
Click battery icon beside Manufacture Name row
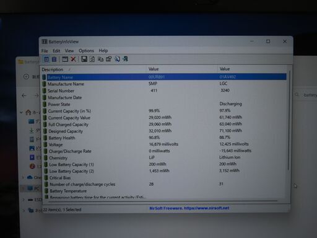pos(44,84)
